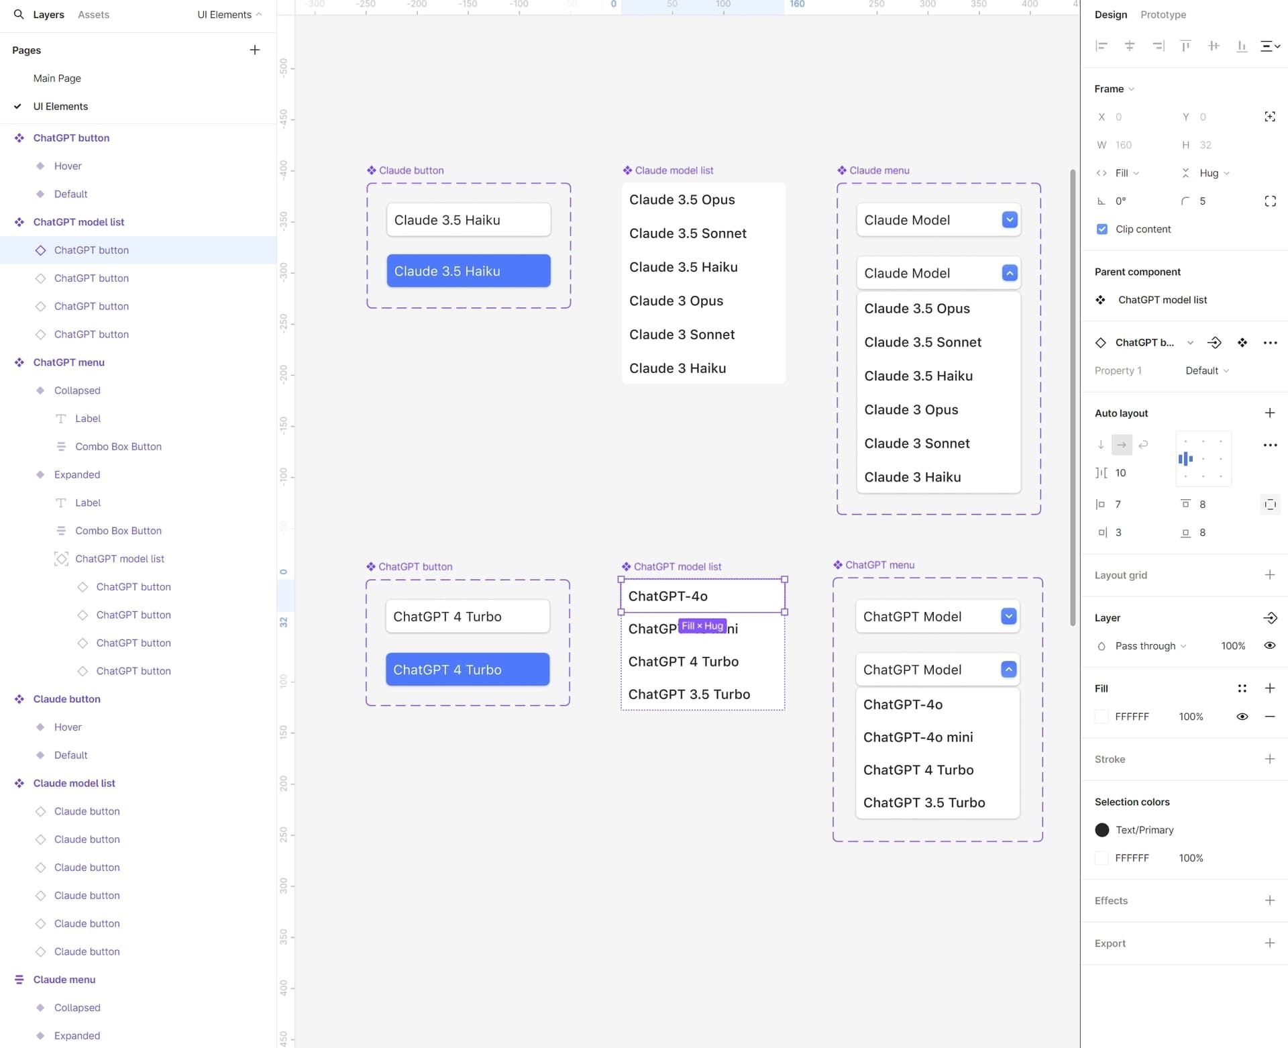Remove the FFFFFF fill with minus

pos(1270,717)
